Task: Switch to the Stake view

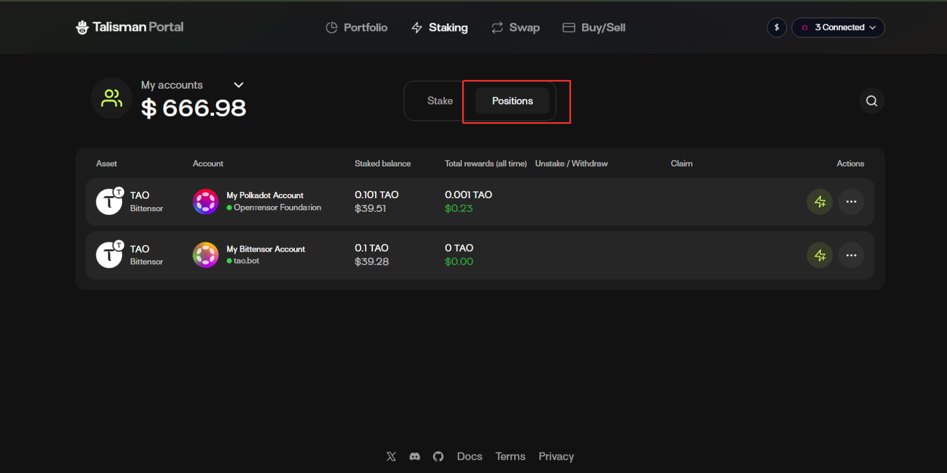Action: click(x=439, y=101)
